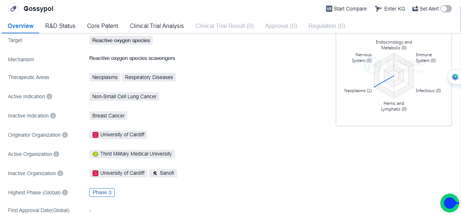
Task: Click the Gossypol drug pill icon
Action: tap(13, 9)
